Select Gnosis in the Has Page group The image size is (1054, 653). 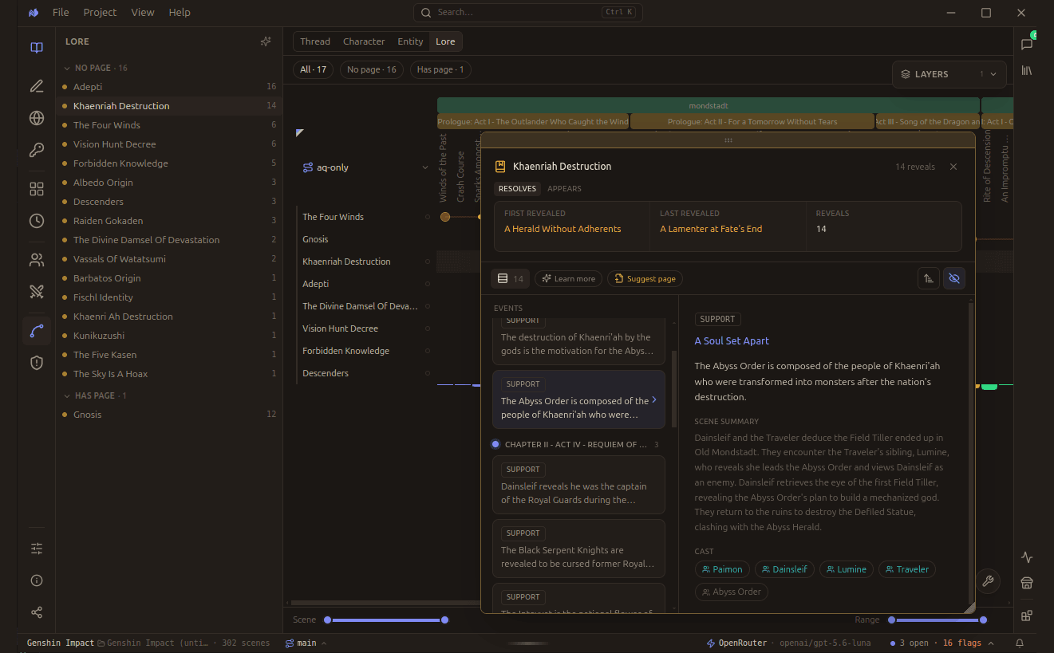170,415
